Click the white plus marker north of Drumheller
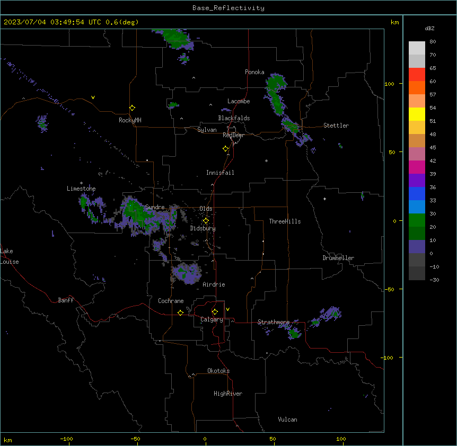This screenshot has width=457, height=446. pos(324,199)
